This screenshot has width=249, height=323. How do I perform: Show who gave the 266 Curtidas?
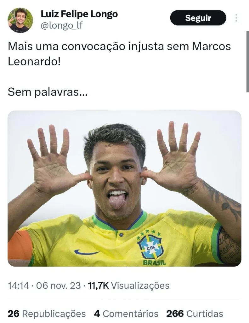(195, 314)
